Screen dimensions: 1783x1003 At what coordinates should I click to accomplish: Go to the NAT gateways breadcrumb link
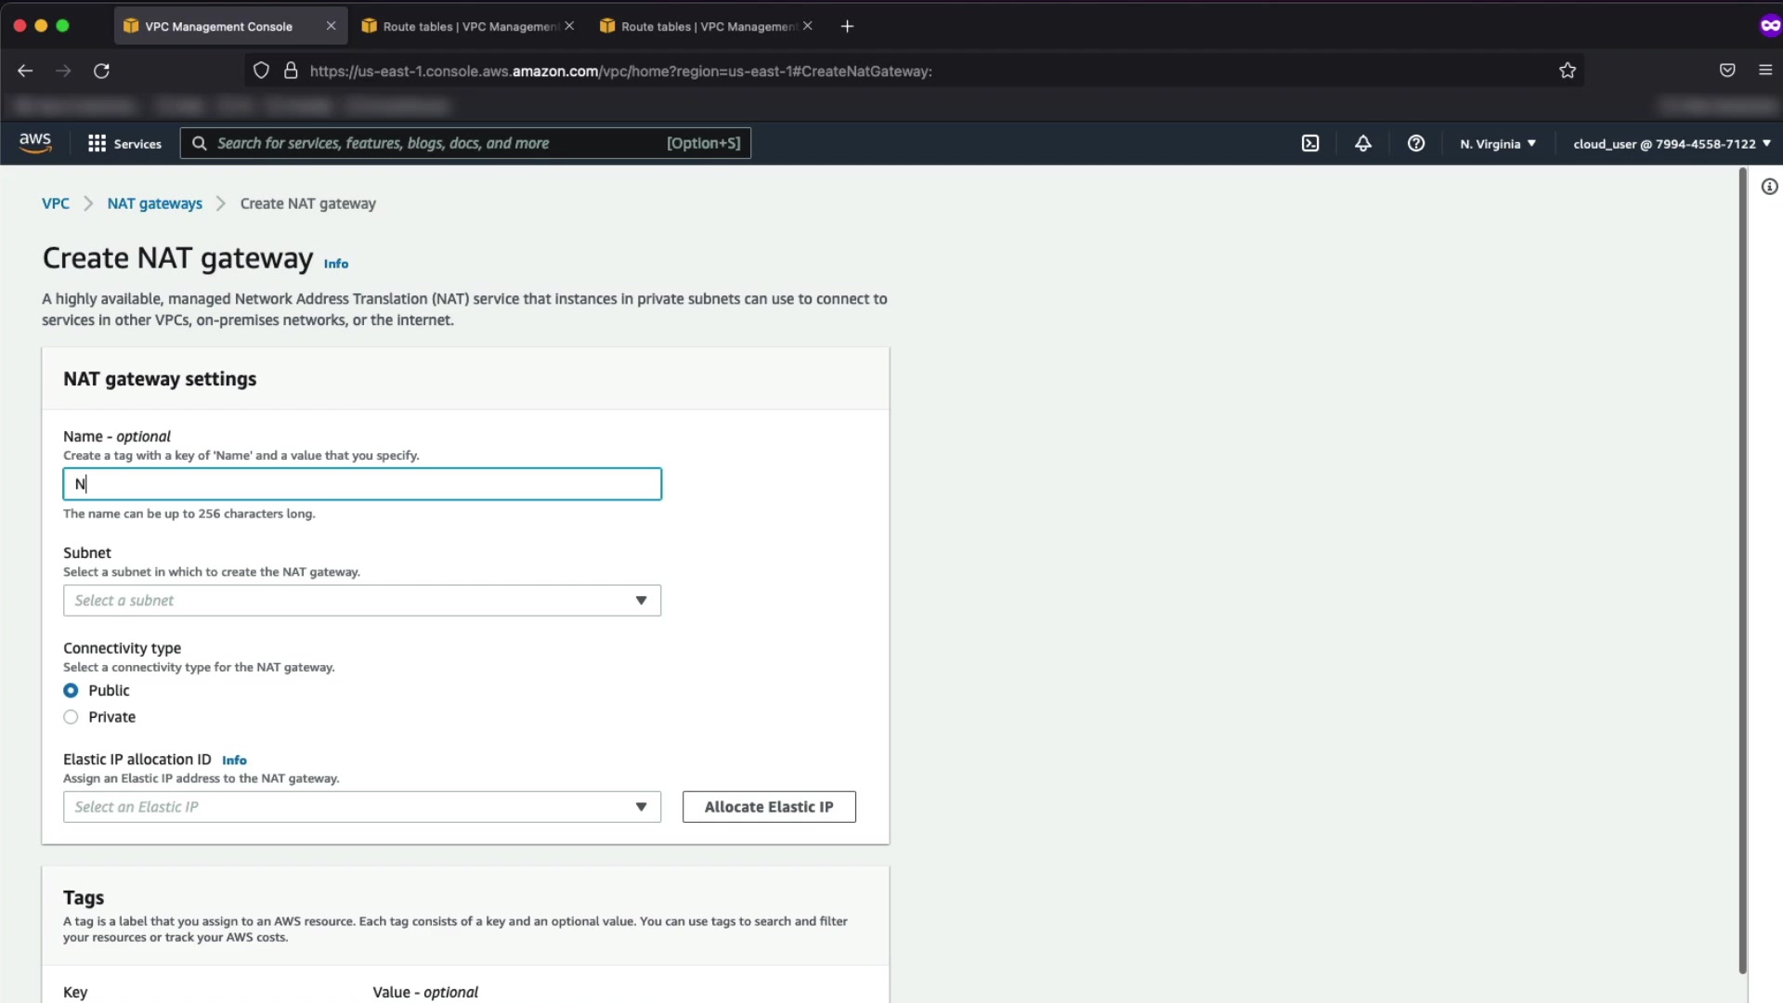pyautogui.click(x=154, y=203)
